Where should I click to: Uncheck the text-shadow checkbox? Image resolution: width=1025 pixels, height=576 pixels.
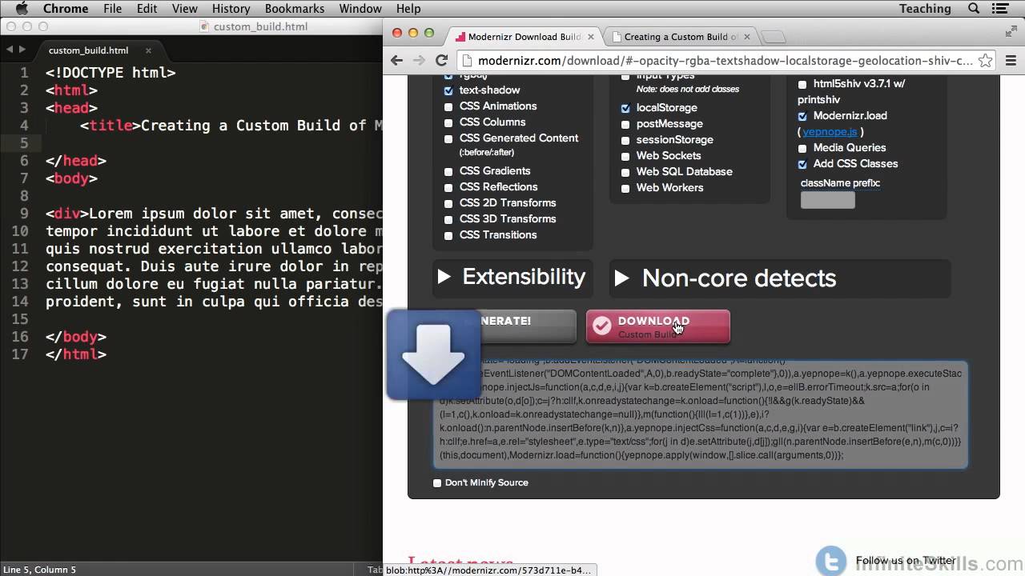pyautogui.click(x=448, y=90)
